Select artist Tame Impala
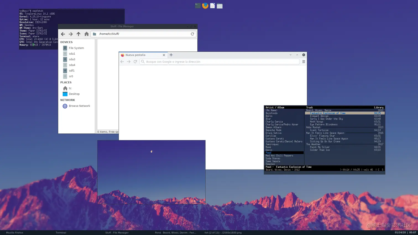Viewport: 418px width, 235px height. point(273,161)
